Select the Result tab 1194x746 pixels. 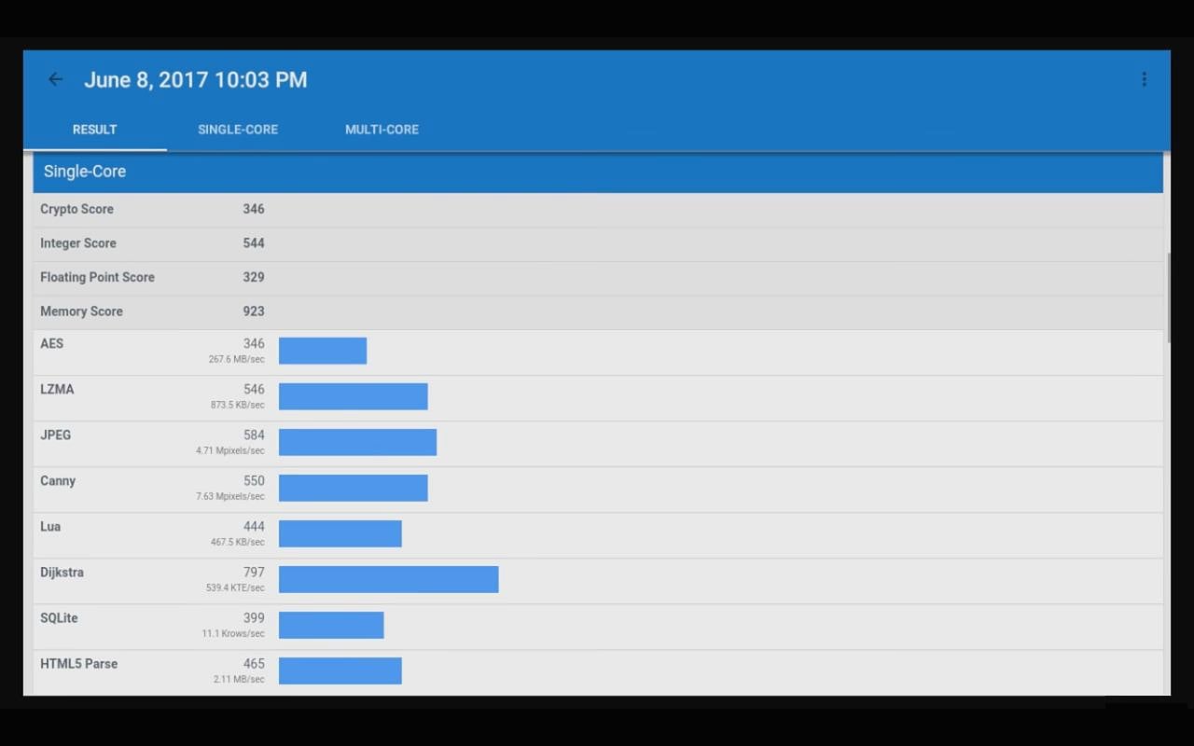[x=95, y=130]
